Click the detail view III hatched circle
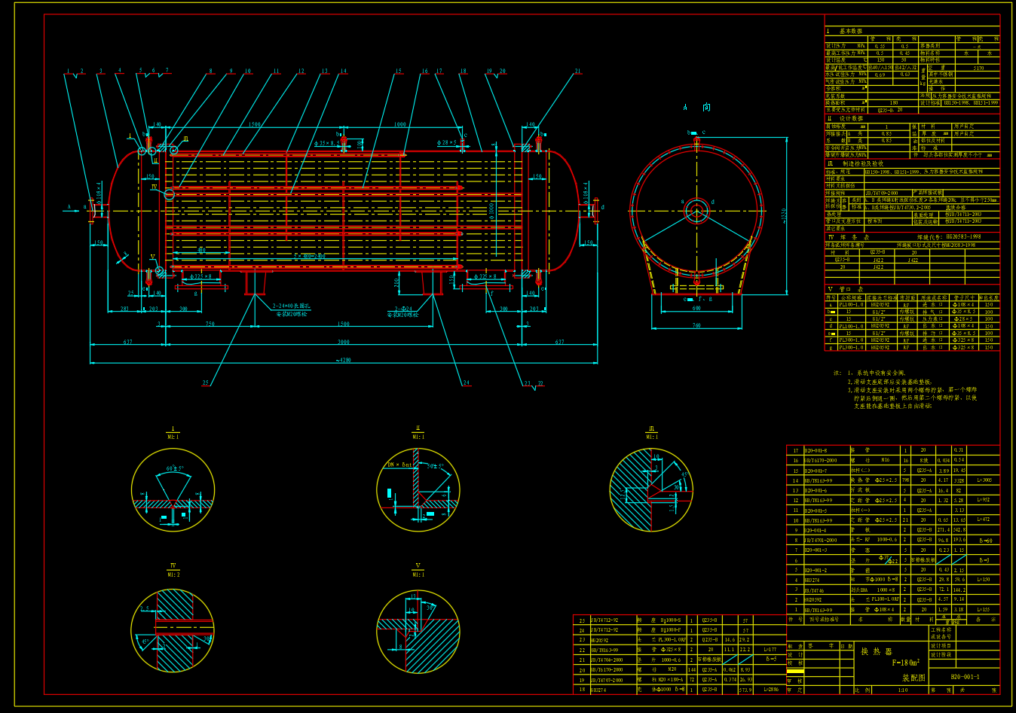This screenshot has width=1016, height=713. (x=651, y=490)
